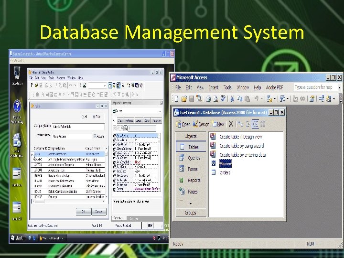This screenshot has height=258, width=344.
Task: Click the New Object icon in Access toolbar
Action: point(329,99)
